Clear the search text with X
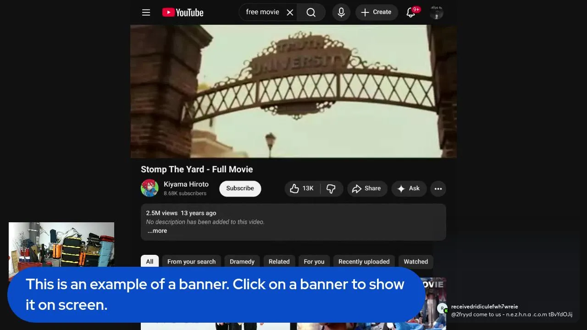 pyautogui.click(x=290, y=12)
